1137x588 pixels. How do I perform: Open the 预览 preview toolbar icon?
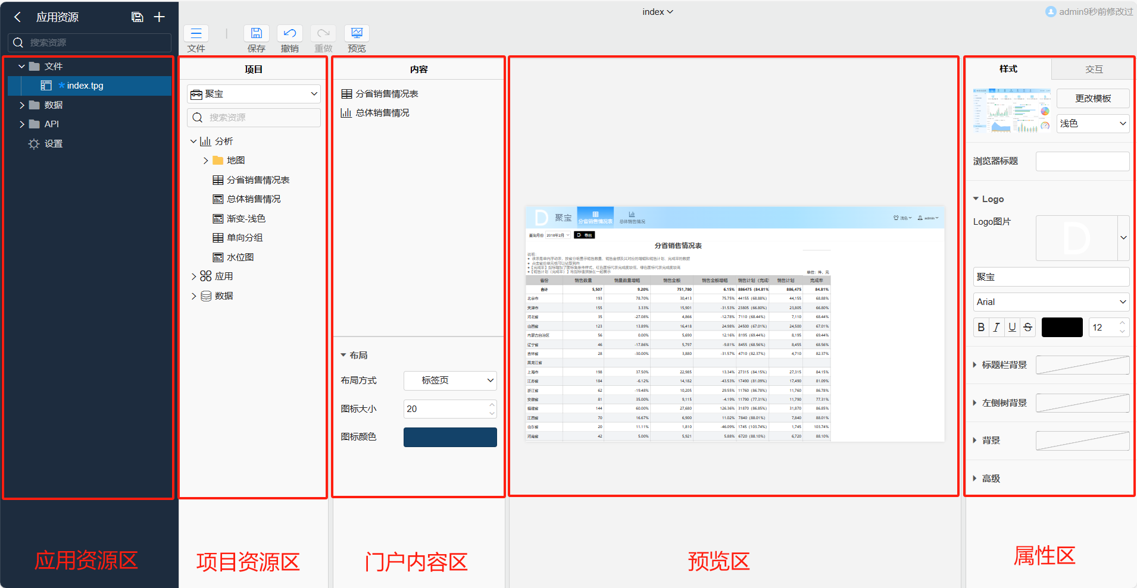click(357, 33)
